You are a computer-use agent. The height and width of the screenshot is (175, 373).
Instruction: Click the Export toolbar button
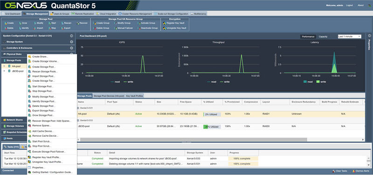(66, 28)
